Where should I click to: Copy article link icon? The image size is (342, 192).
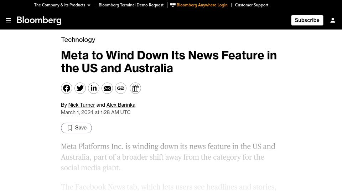(121, 88)
